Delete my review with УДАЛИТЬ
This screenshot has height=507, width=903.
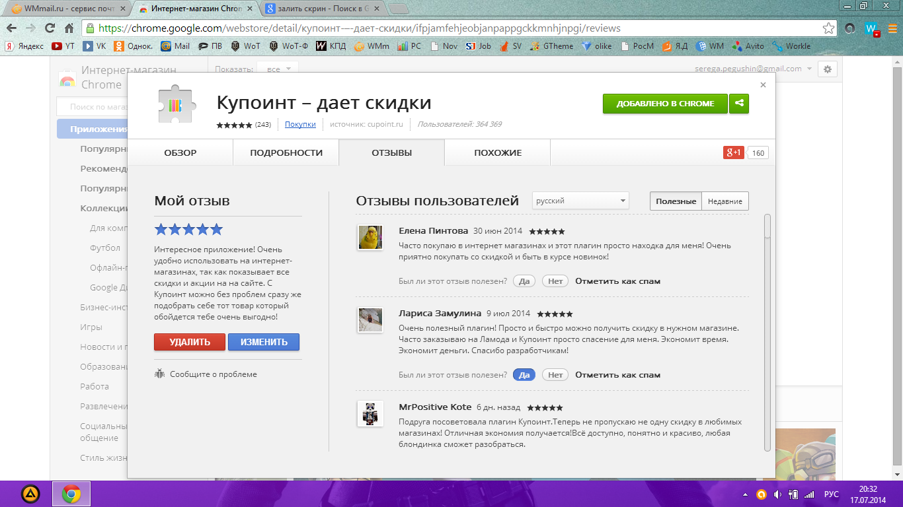click(x=190, y=342)
